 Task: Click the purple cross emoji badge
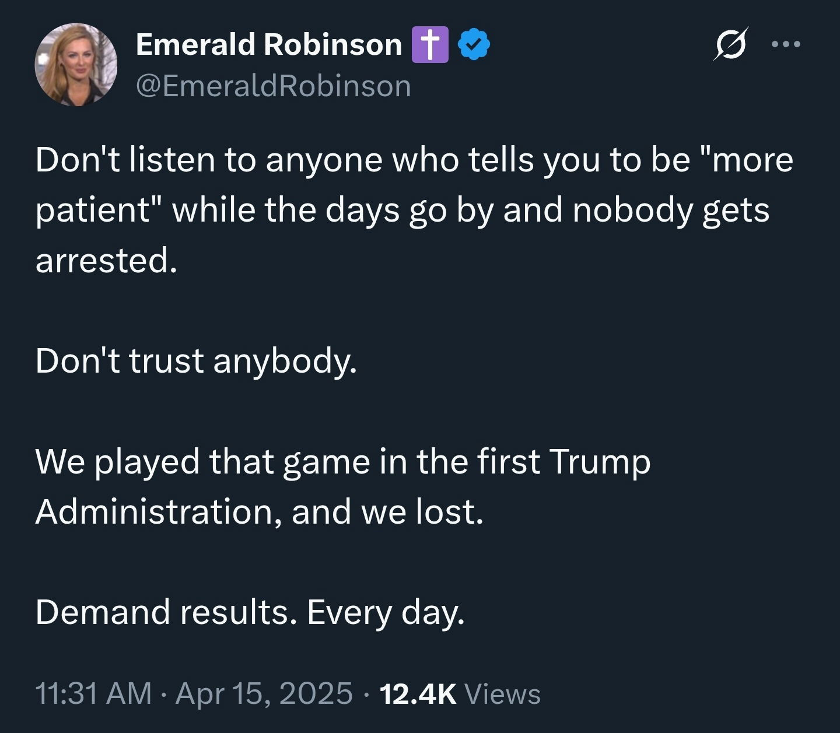430,45
